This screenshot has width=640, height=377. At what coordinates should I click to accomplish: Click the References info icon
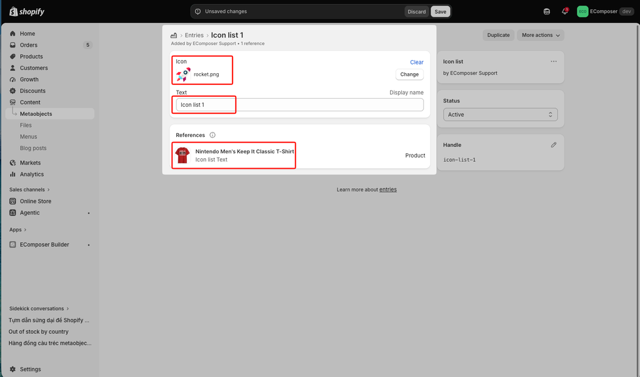(x=212, y=135)
